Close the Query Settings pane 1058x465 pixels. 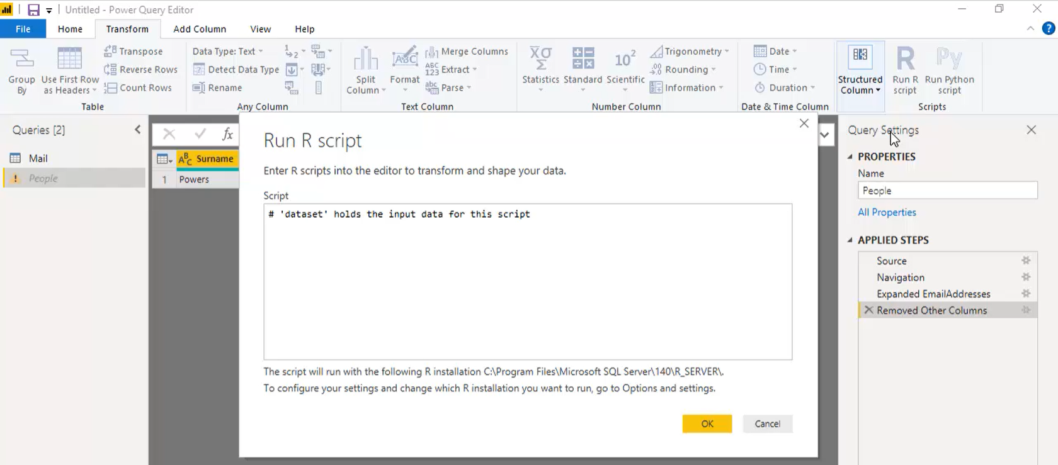pyautogui.click(x=1031, y=130)
